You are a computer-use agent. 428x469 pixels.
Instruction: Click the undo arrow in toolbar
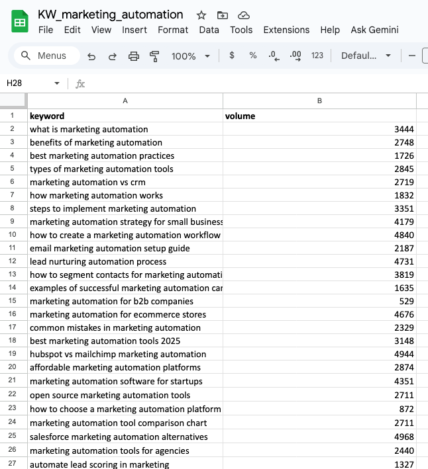pyautogui.click(x=91, y=56)
